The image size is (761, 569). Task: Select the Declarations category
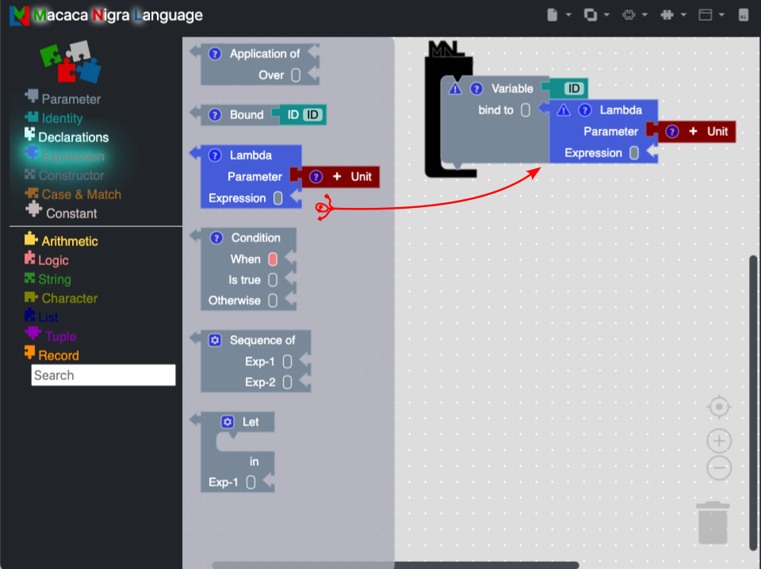click(x=73, y=137)
